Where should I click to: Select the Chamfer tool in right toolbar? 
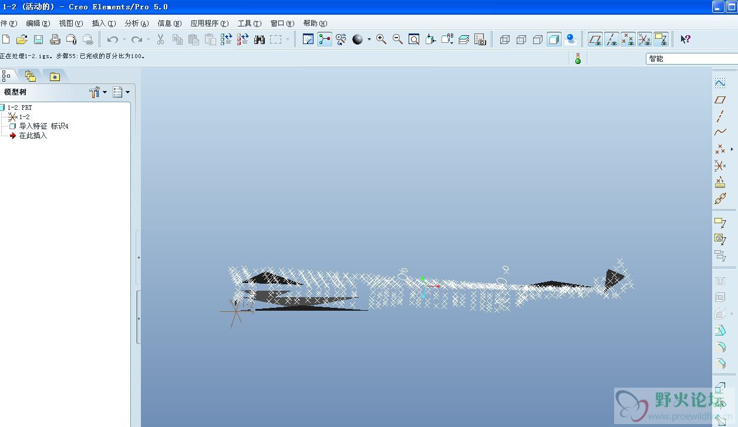(x=720, y=364)
